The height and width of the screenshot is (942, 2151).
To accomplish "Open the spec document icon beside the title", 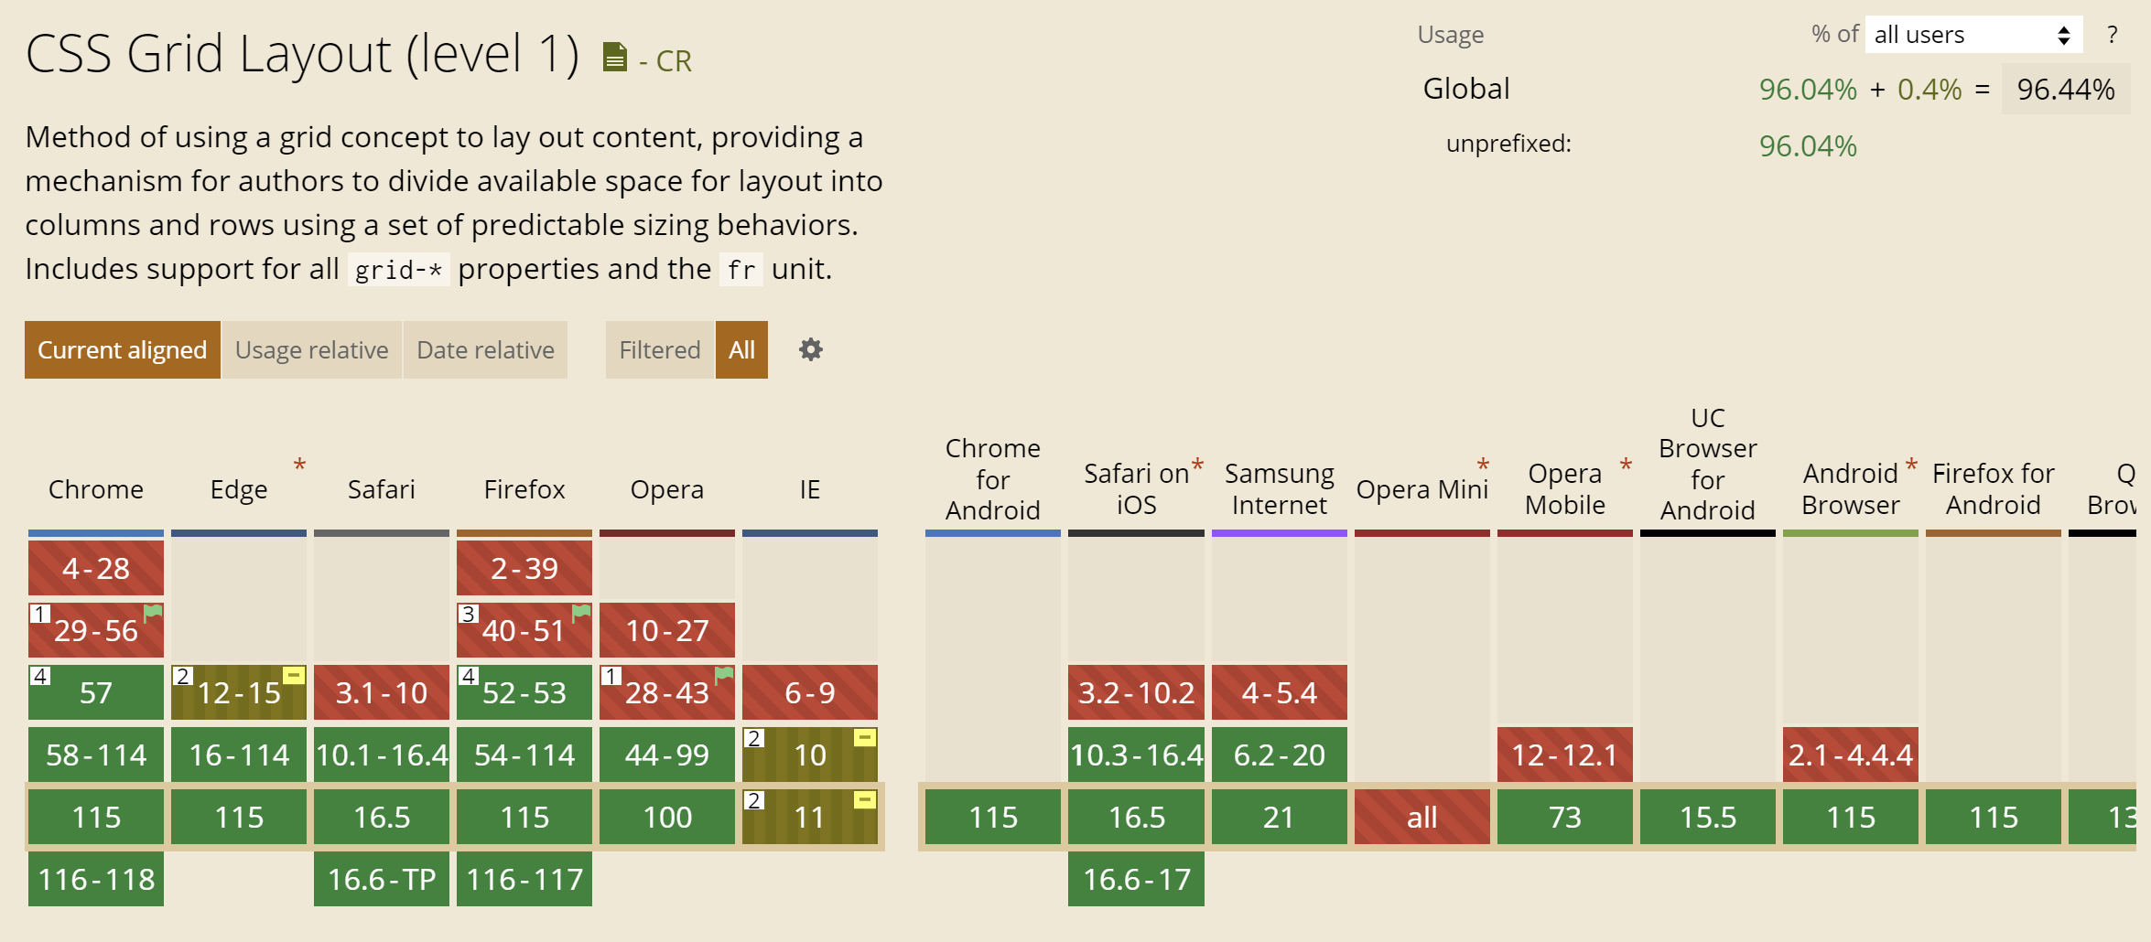I will point(615,56).
